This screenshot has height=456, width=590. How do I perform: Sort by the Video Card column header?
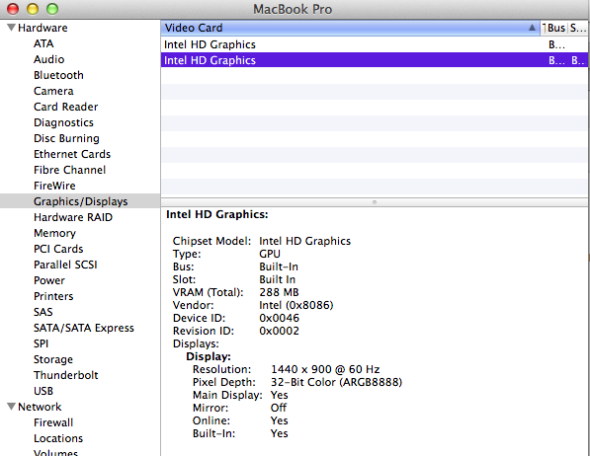click(350, 28)
